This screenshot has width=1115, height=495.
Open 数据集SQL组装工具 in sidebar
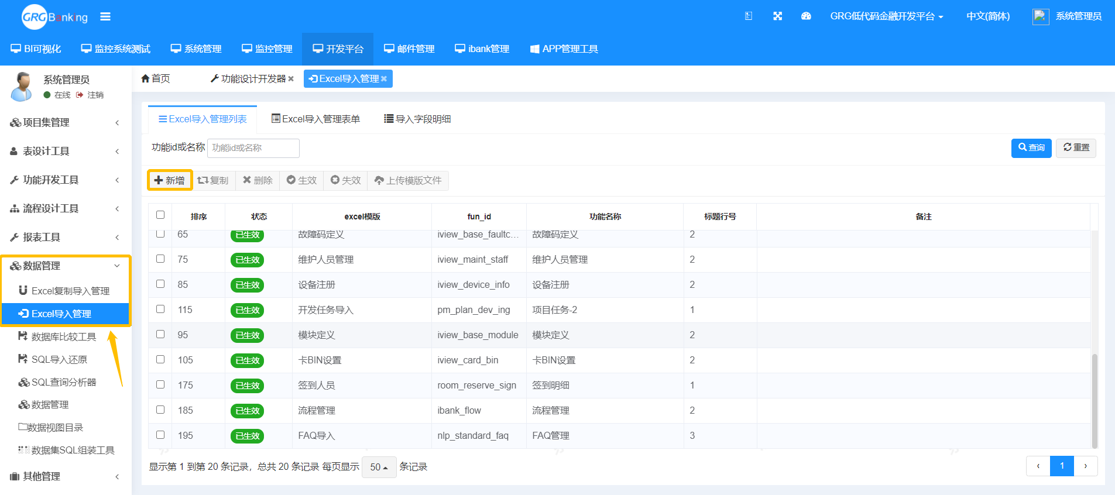click(66, 450)
